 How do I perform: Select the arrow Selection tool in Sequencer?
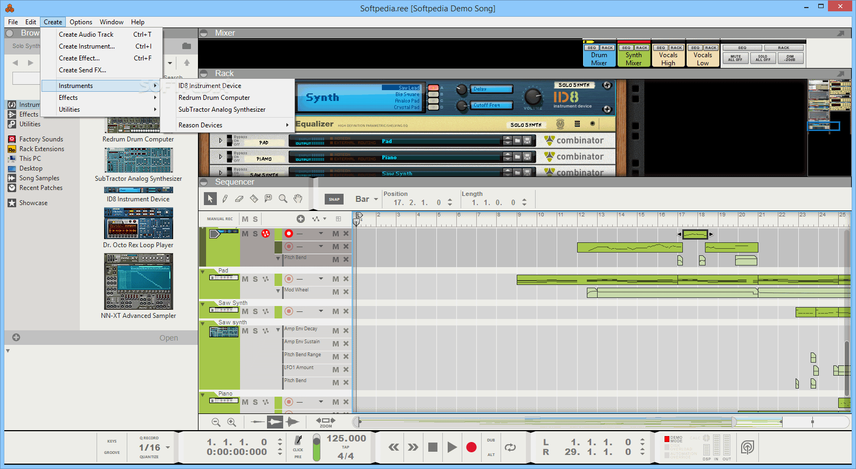point(210,199)
